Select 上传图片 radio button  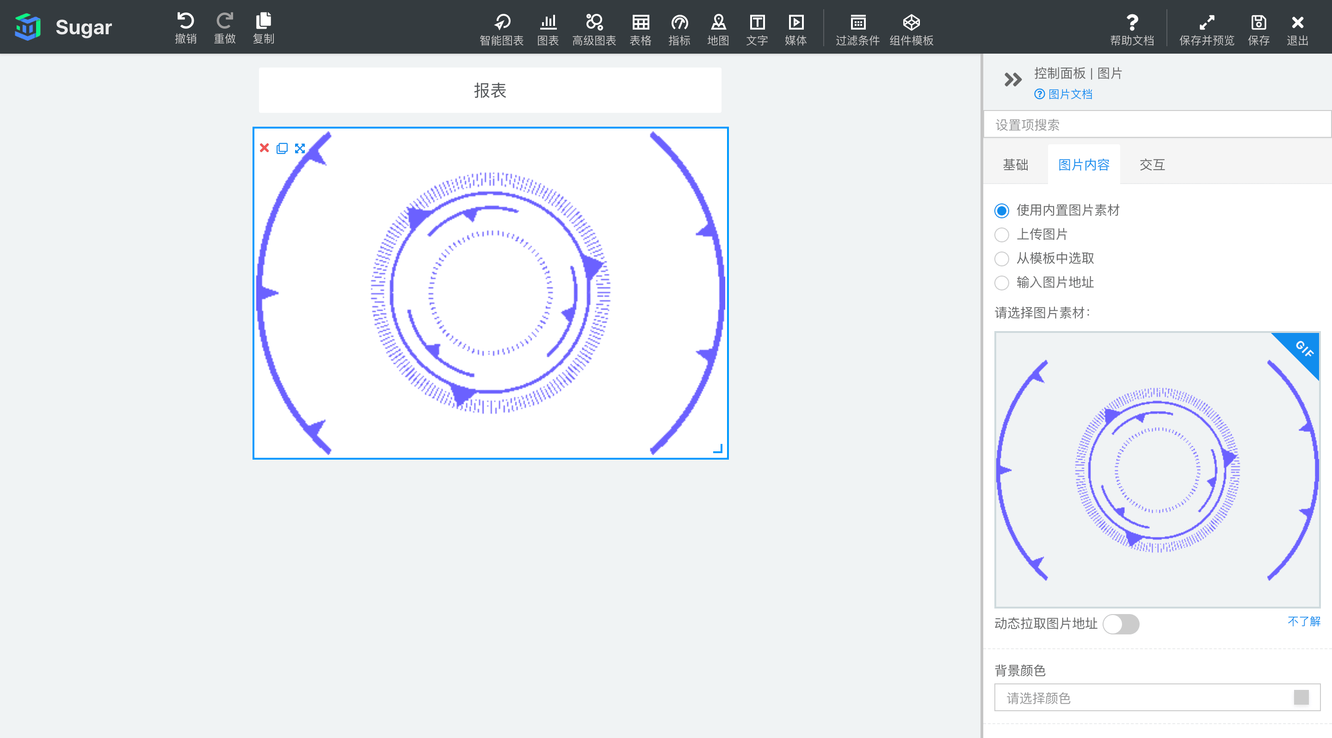[x=1001, y=234]
